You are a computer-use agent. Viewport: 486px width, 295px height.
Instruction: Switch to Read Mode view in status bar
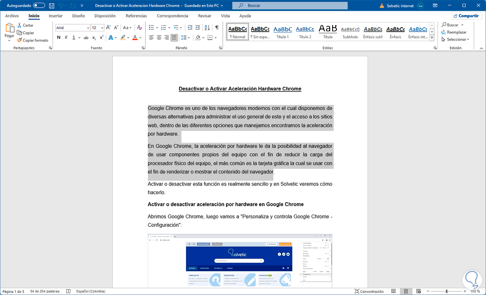(394, 291)
